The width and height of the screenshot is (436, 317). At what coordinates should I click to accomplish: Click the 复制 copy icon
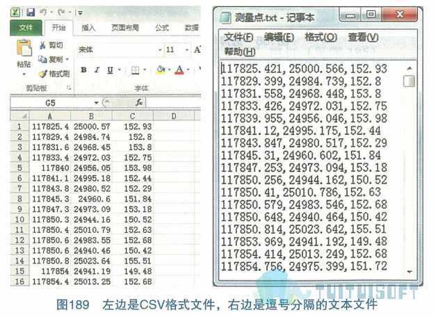coord(42,59)
